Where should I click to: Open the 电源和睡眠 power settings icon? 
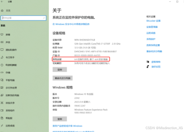(2, 65)
